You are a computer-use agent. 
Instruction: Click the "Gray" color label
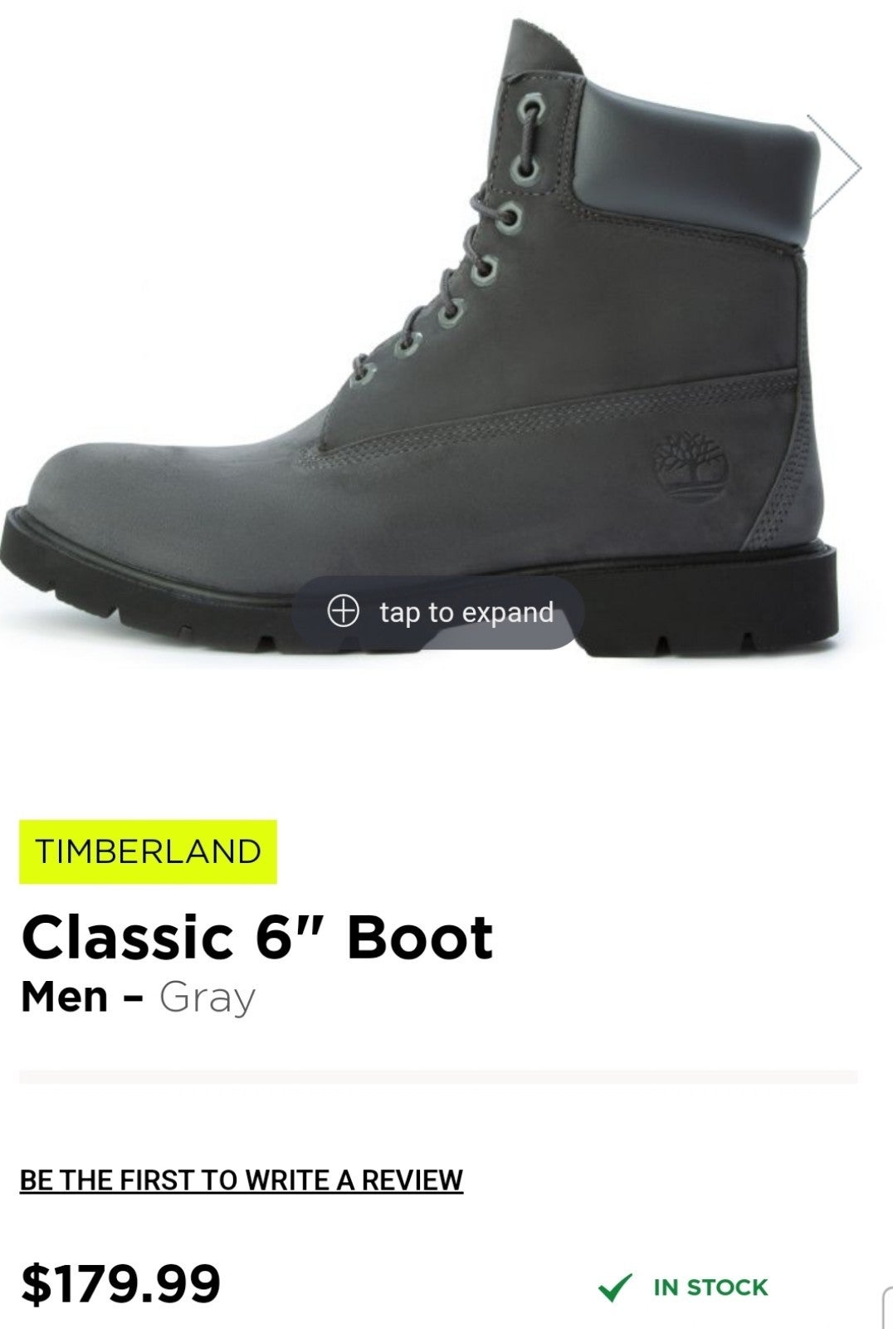(x=207, y=998)
